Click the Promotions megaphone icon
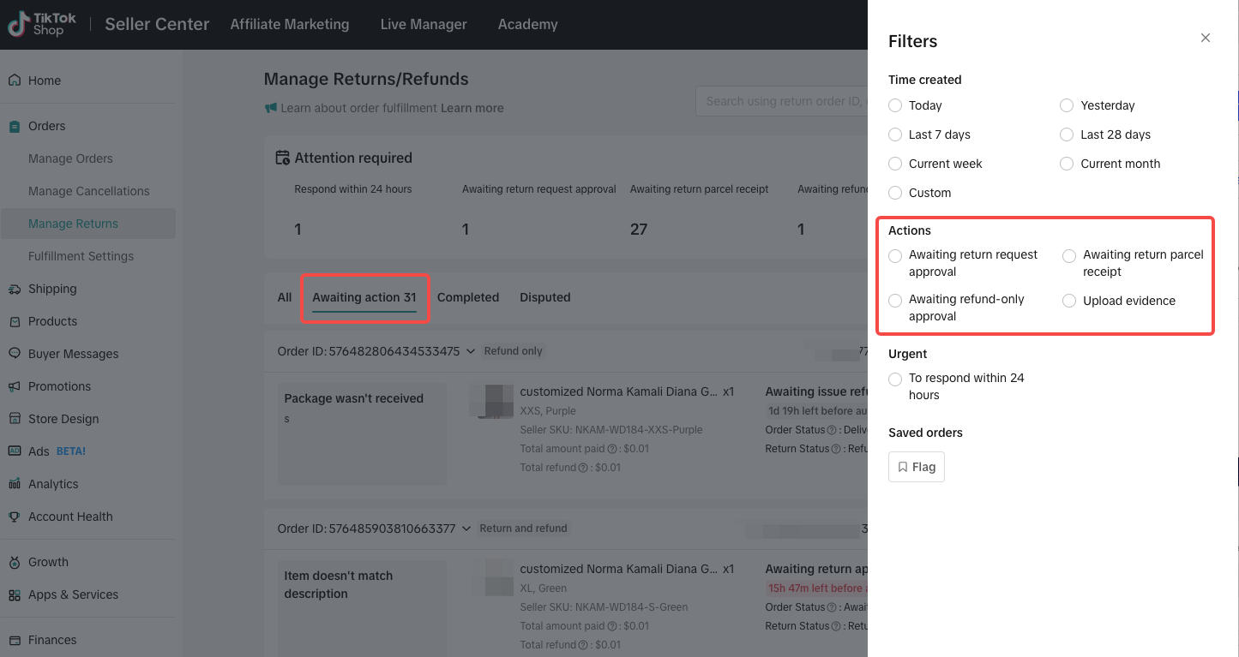This screenshot has height=657, width=1239. pos(15,386)
